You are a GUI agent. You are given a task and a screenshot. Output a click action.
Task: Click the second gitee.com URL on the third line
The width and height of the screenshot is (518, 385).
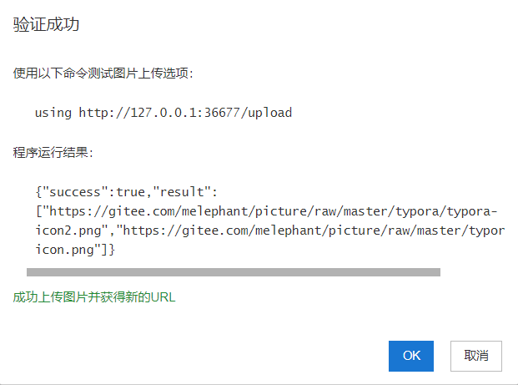coord(314,230)
